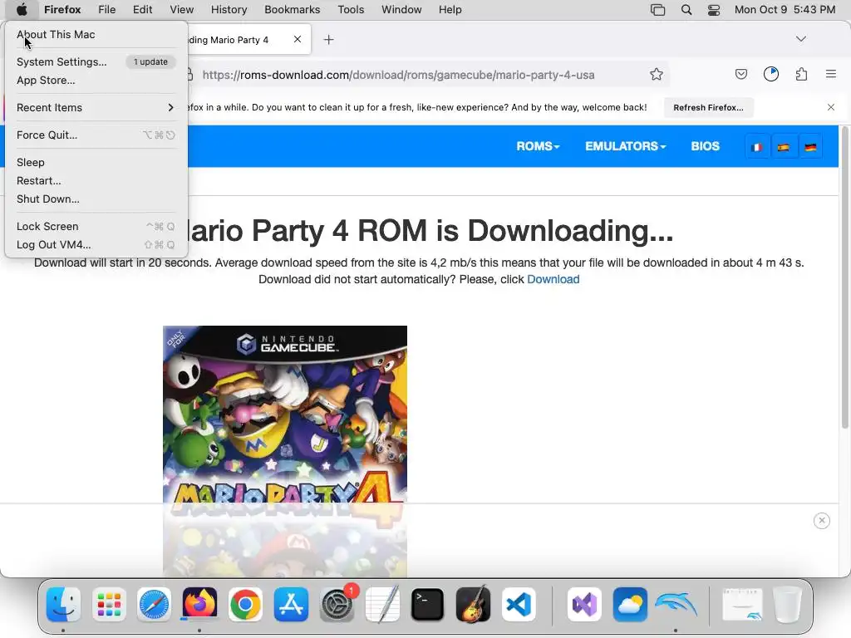Viewport: 851px width, 638px height.
Task: Expand the list all tabs chevron
Action: pos(801,39)
